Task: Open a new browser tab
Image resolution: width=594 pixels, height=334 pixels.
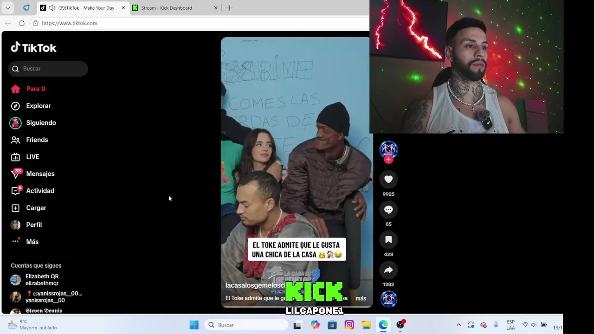Action: point(230,8)
